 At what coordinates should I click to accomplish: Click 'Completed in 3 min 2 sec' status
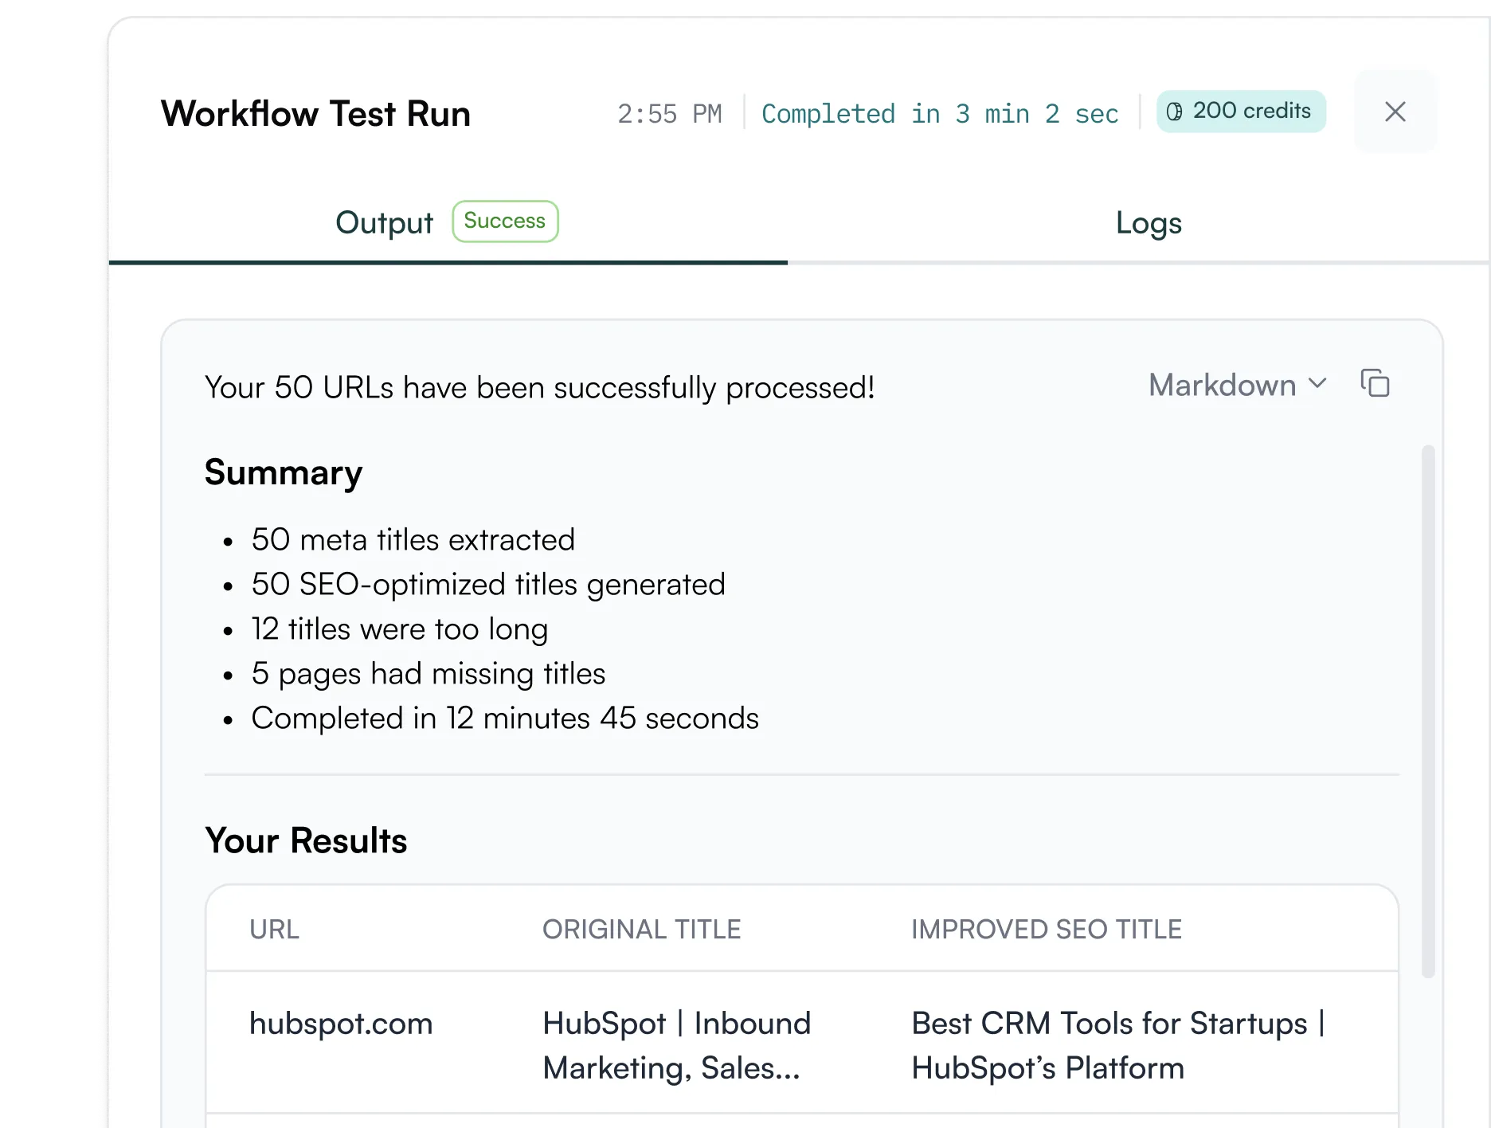tap(940, 113)
